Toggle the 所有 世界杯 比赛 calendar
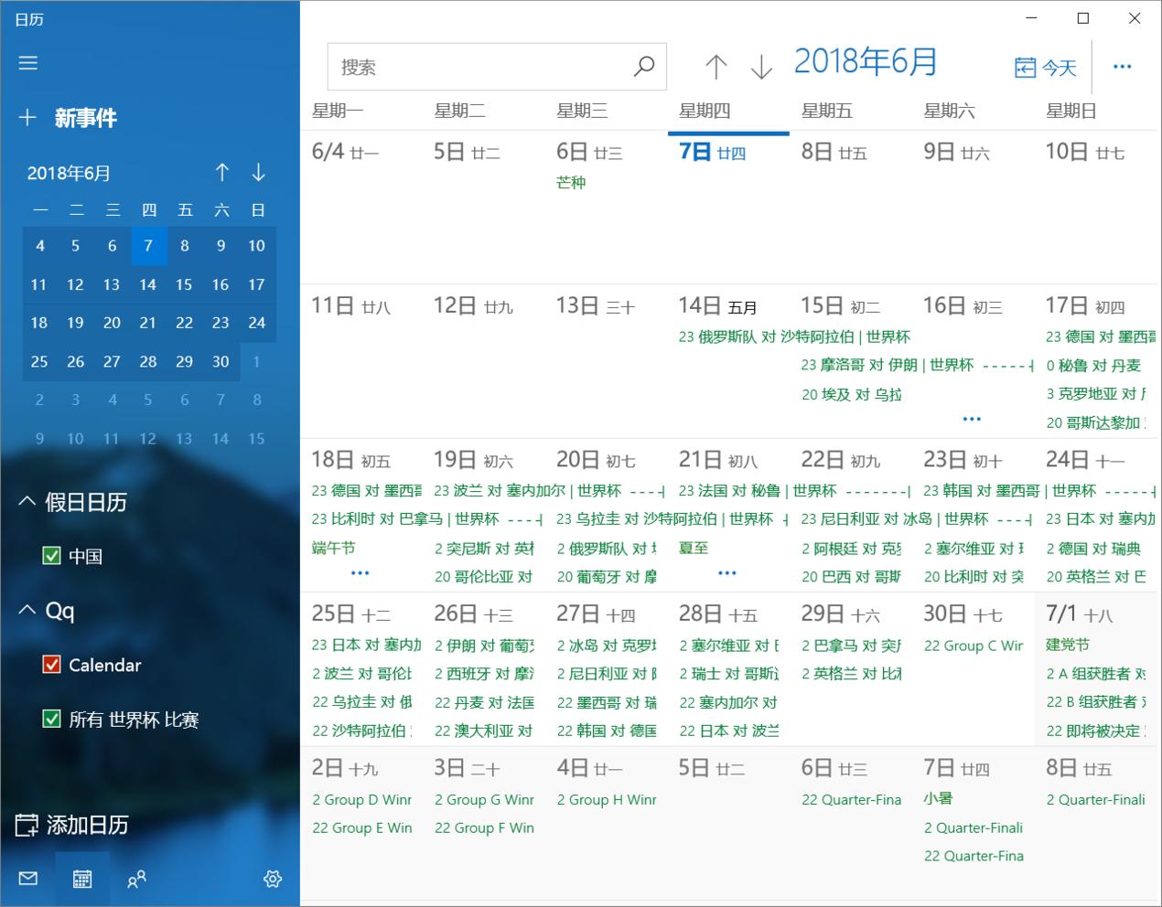1162x907 pixels. pos(52,720)
